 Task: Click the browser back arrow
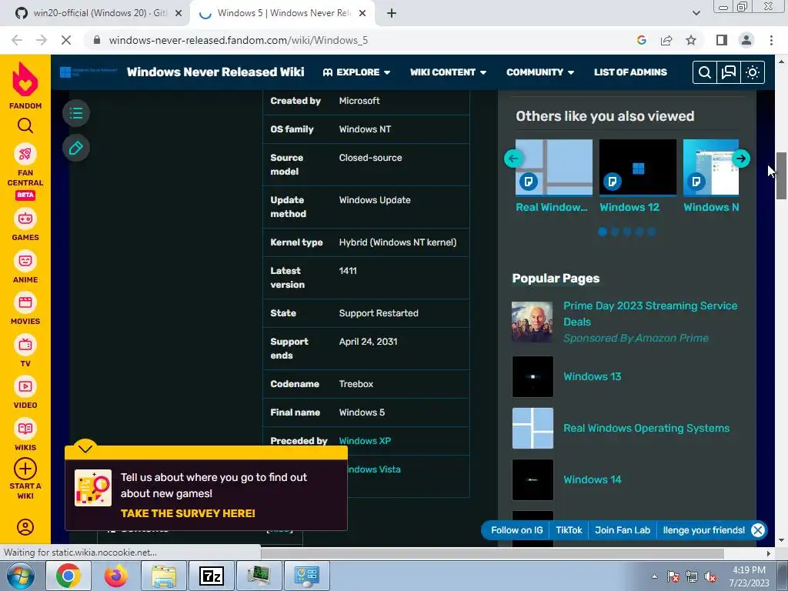[17, 40]
